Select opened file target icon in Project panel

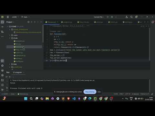tap(28, 22)
